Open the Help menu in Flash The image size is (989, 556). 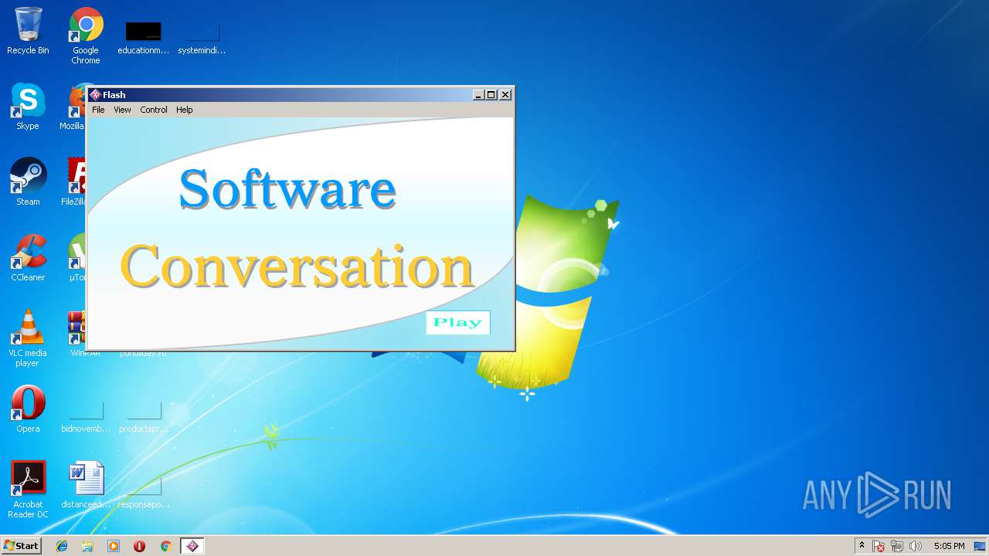[x=184, y=110]
